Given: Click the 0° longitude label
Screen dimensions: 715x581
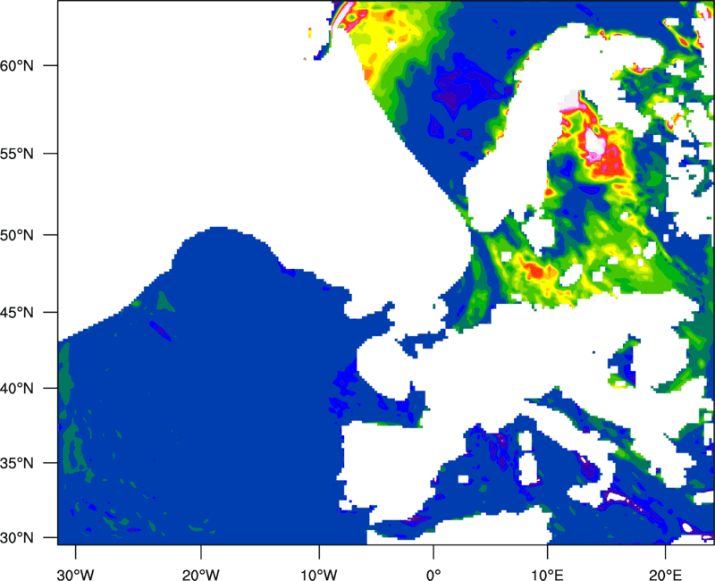Looking at the screenshot, I should (x=433, y=575).
